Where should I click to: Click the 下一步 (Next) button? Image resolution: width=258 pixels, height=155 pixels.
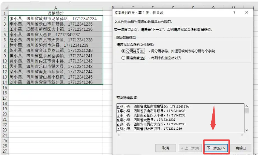point(216,148)
